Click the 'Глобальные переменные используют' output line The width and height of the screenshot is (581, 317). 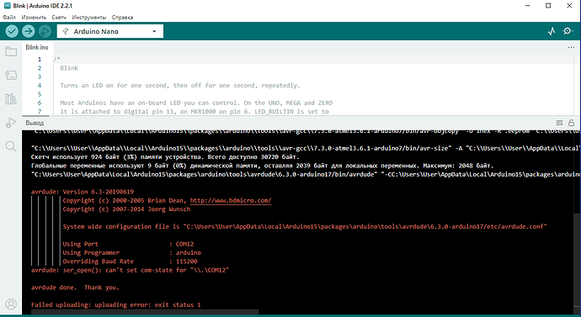coord(263,166)
